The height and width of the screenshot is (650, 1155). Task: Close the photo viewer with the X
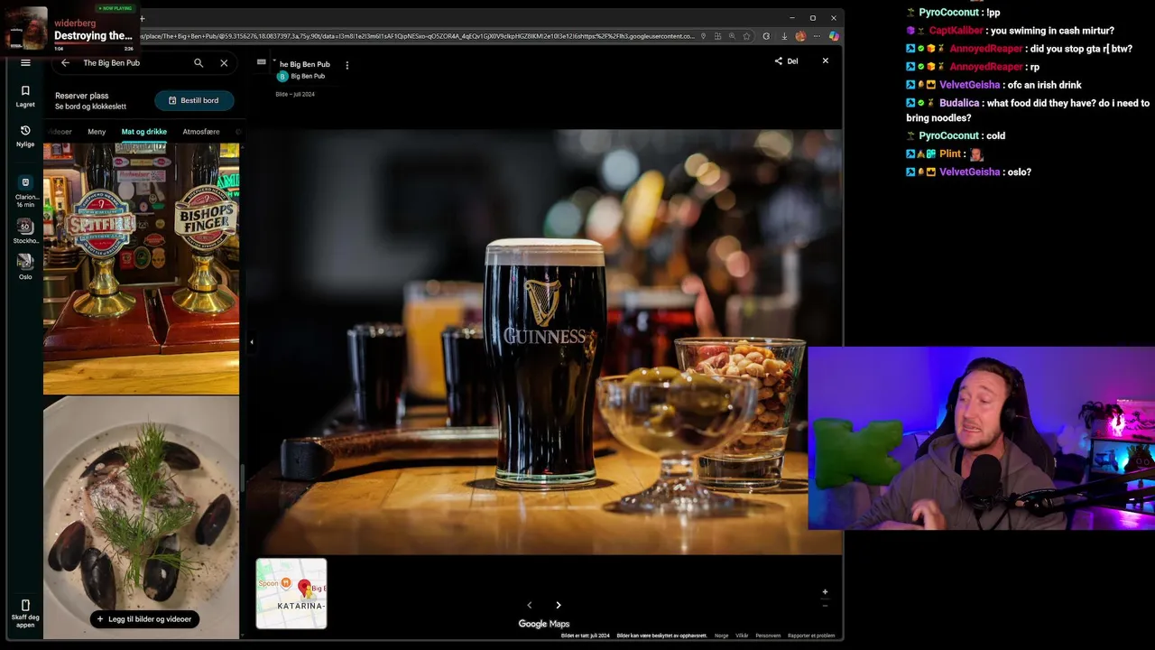click(x=825, y=60)
